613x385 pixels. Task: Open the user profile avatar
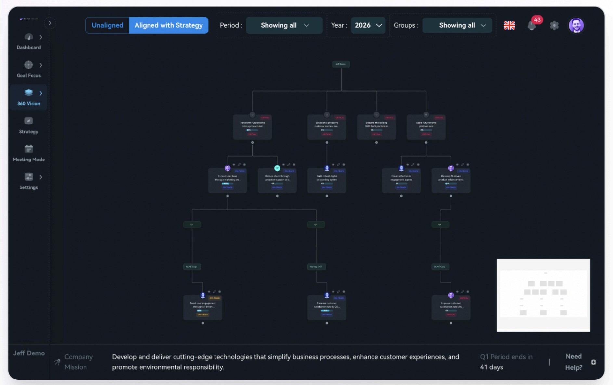click(576, 25)
